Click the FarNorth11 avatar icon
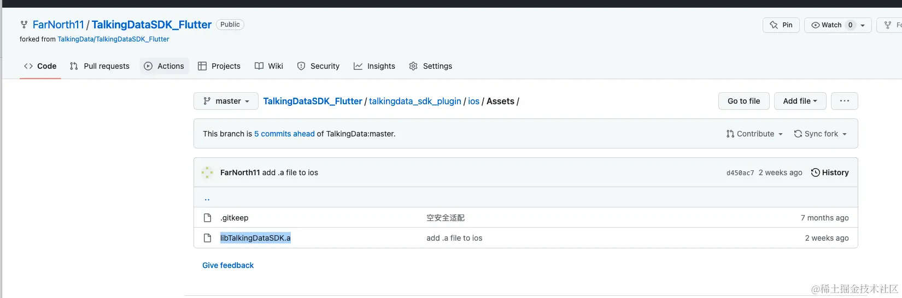 coord(207,172)
